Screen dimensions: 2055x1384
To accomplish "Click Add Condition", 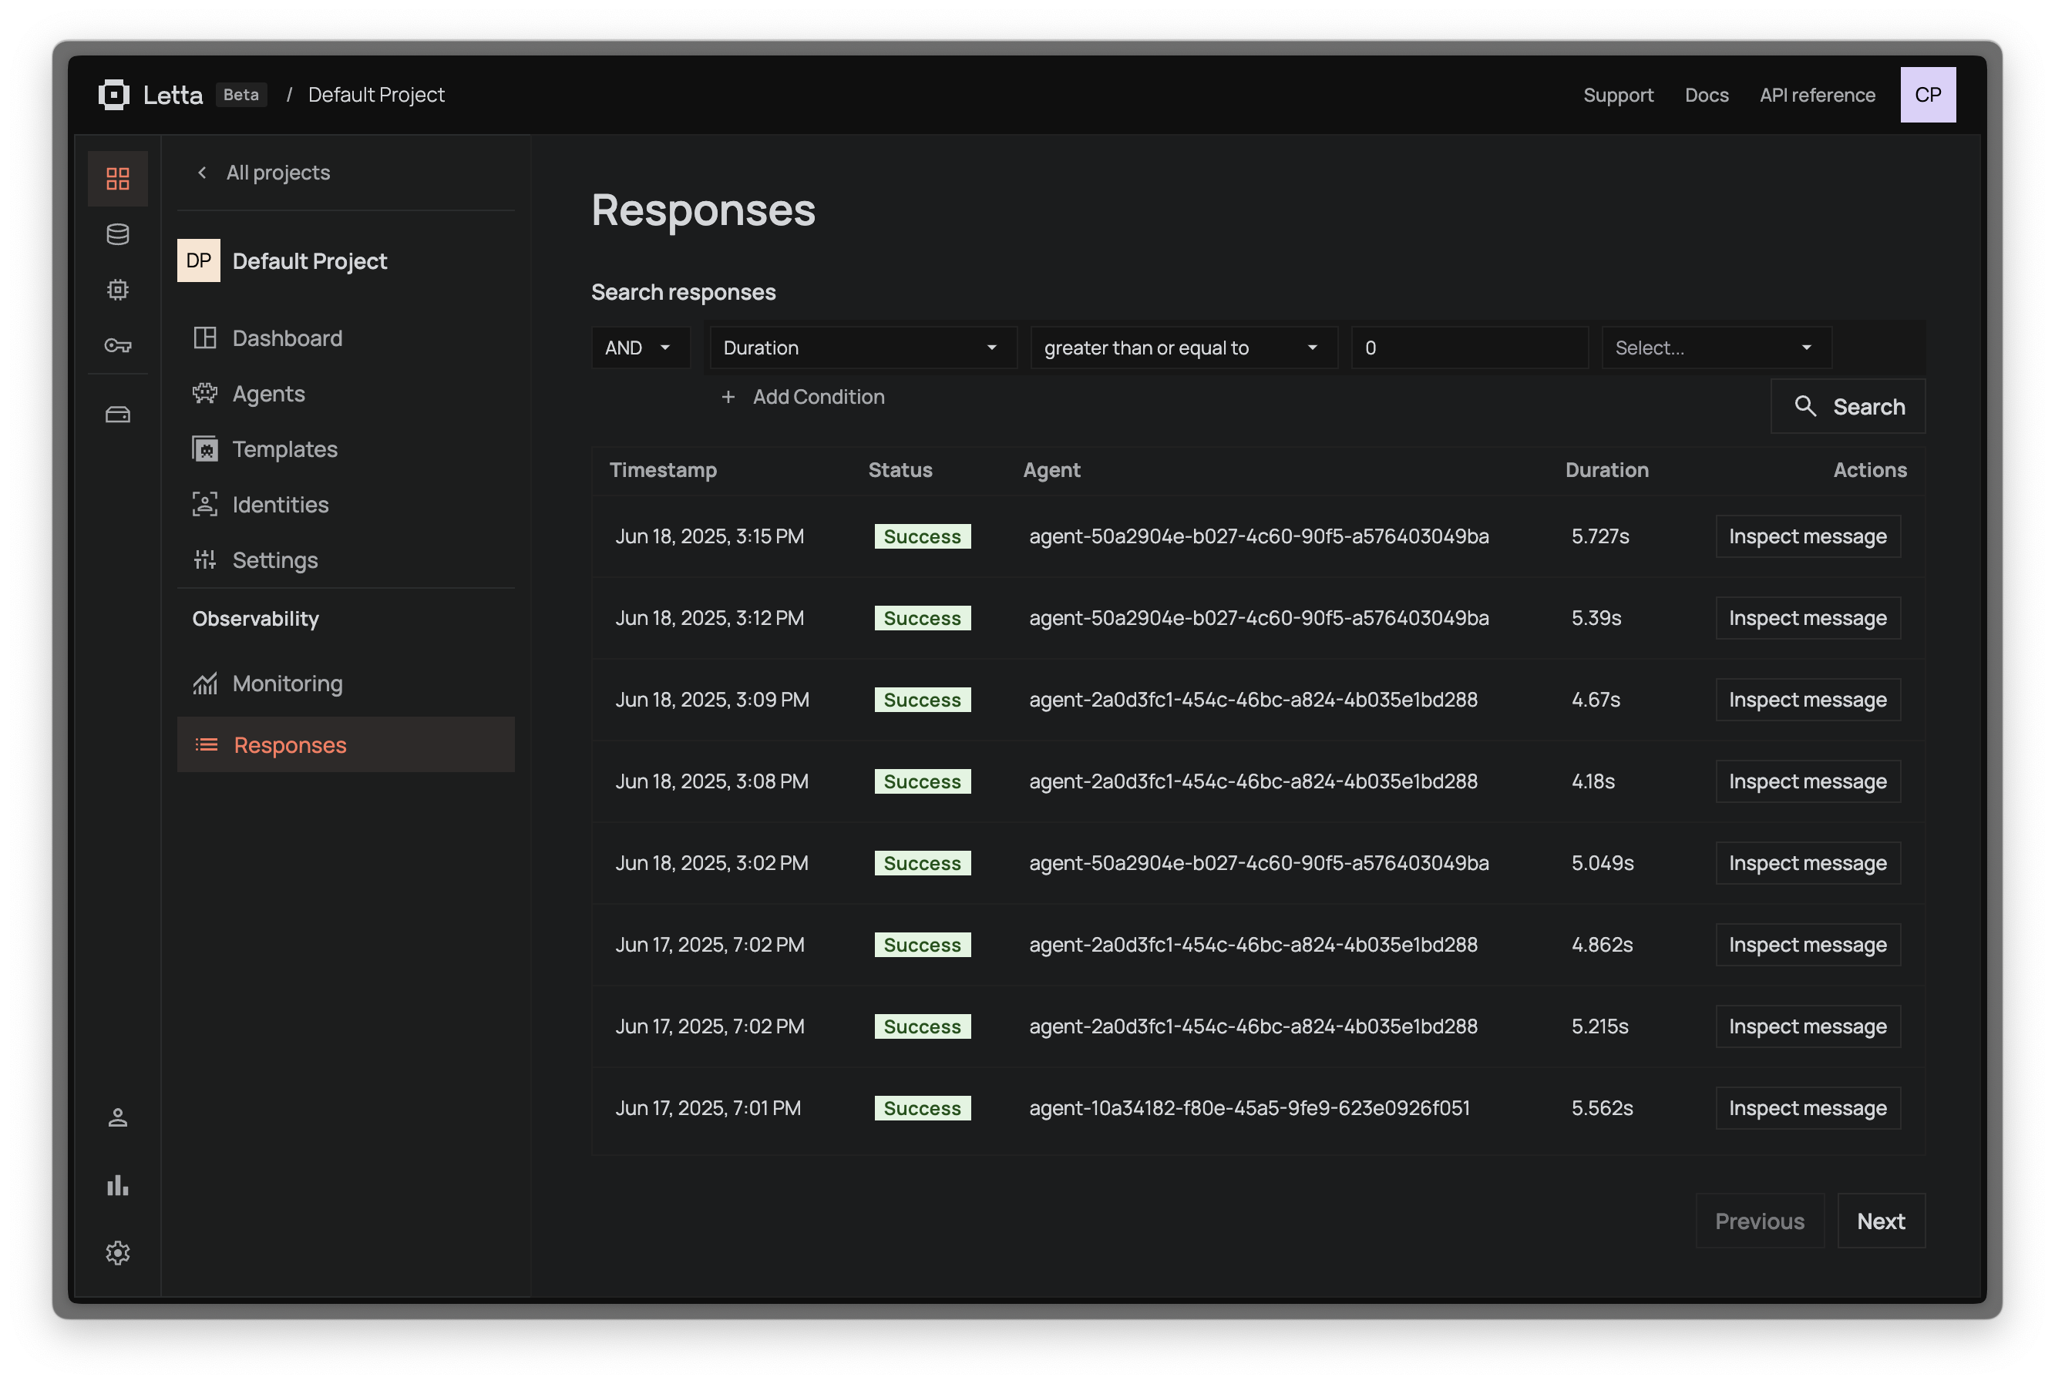I will 803,397.
